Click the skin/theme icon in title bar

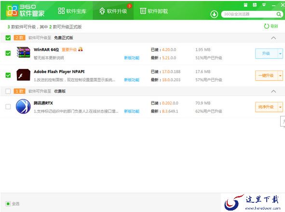255,5
